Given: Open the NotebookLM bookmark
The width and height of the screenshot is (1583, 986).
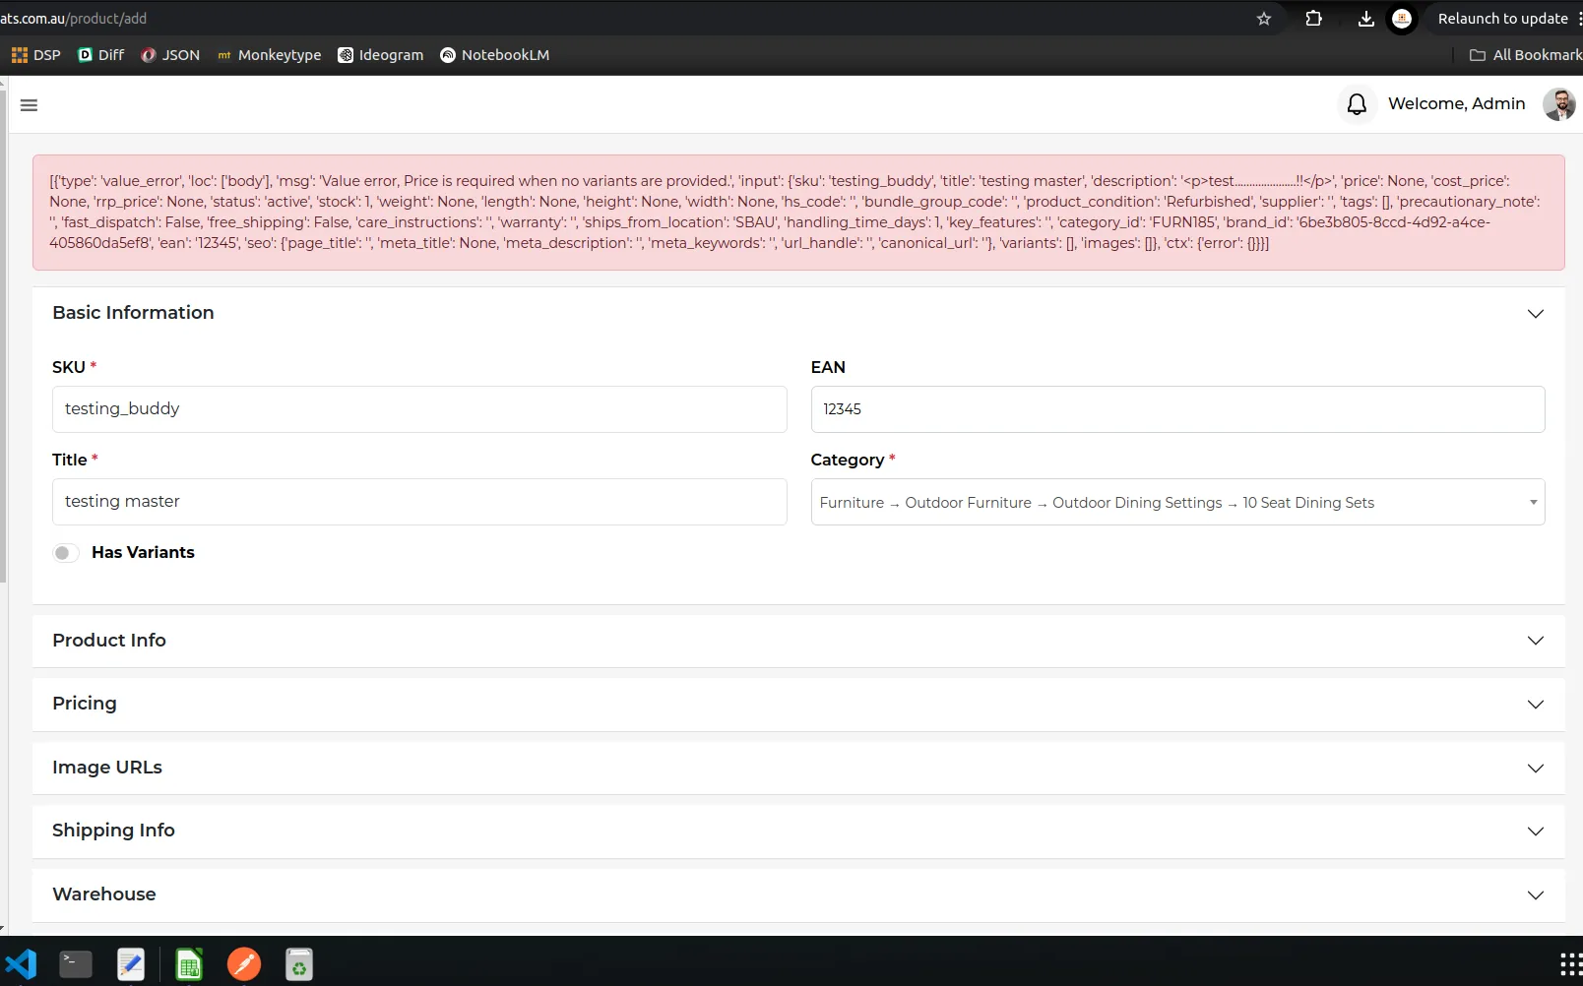Looking at the screenshot, I should point(494,55).
